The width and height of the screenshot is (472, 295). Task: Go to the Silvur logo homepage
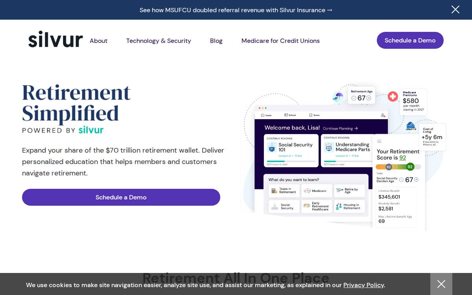pos(55,39)
